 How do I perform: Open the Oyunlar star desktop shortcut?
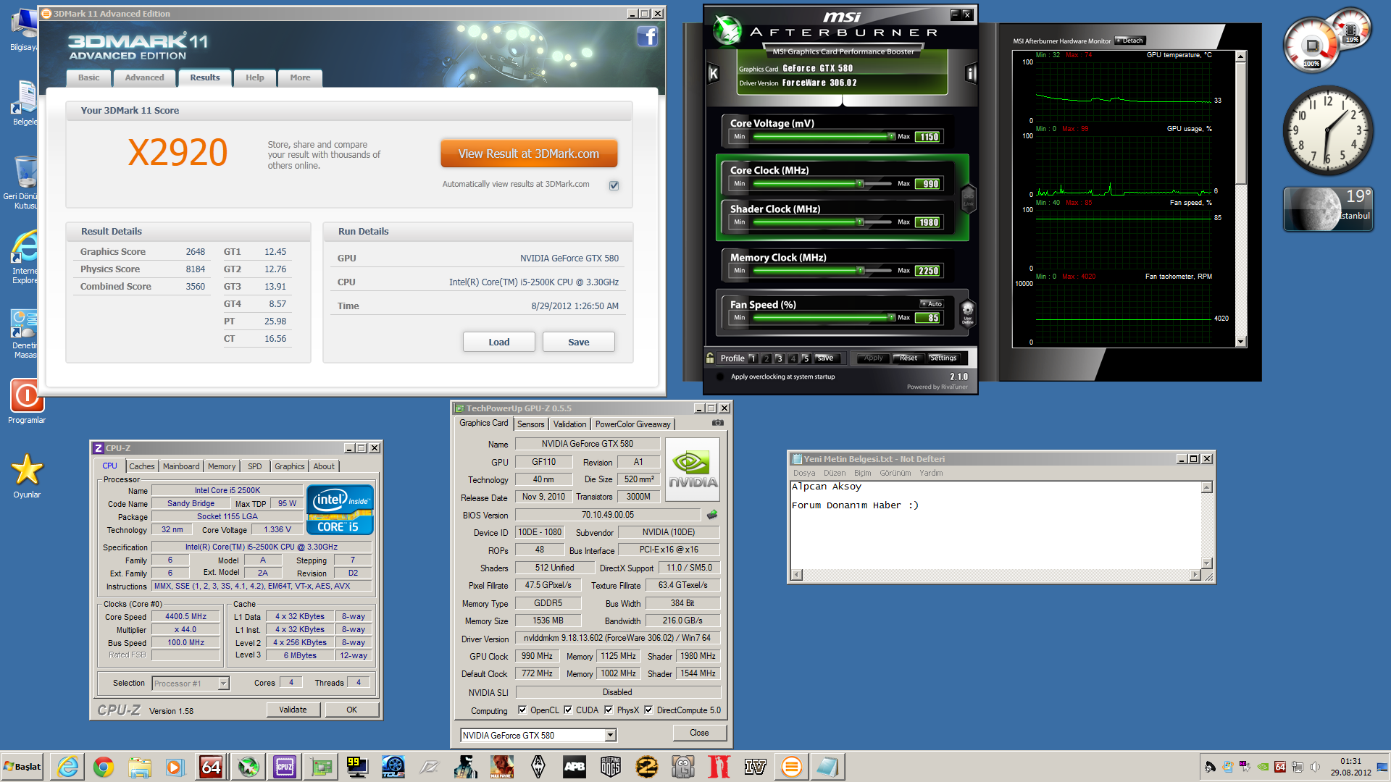[27, 476]
